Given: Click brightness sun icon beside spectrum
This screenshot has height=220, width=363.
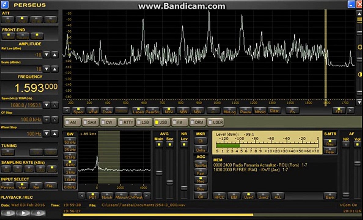Looking at the screenshot, I should click(x=360, y=47).
